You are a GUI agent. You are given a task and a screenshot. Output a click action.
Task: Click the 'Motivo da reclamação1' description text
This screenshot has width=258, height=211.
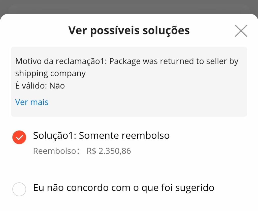coord(127,67)
